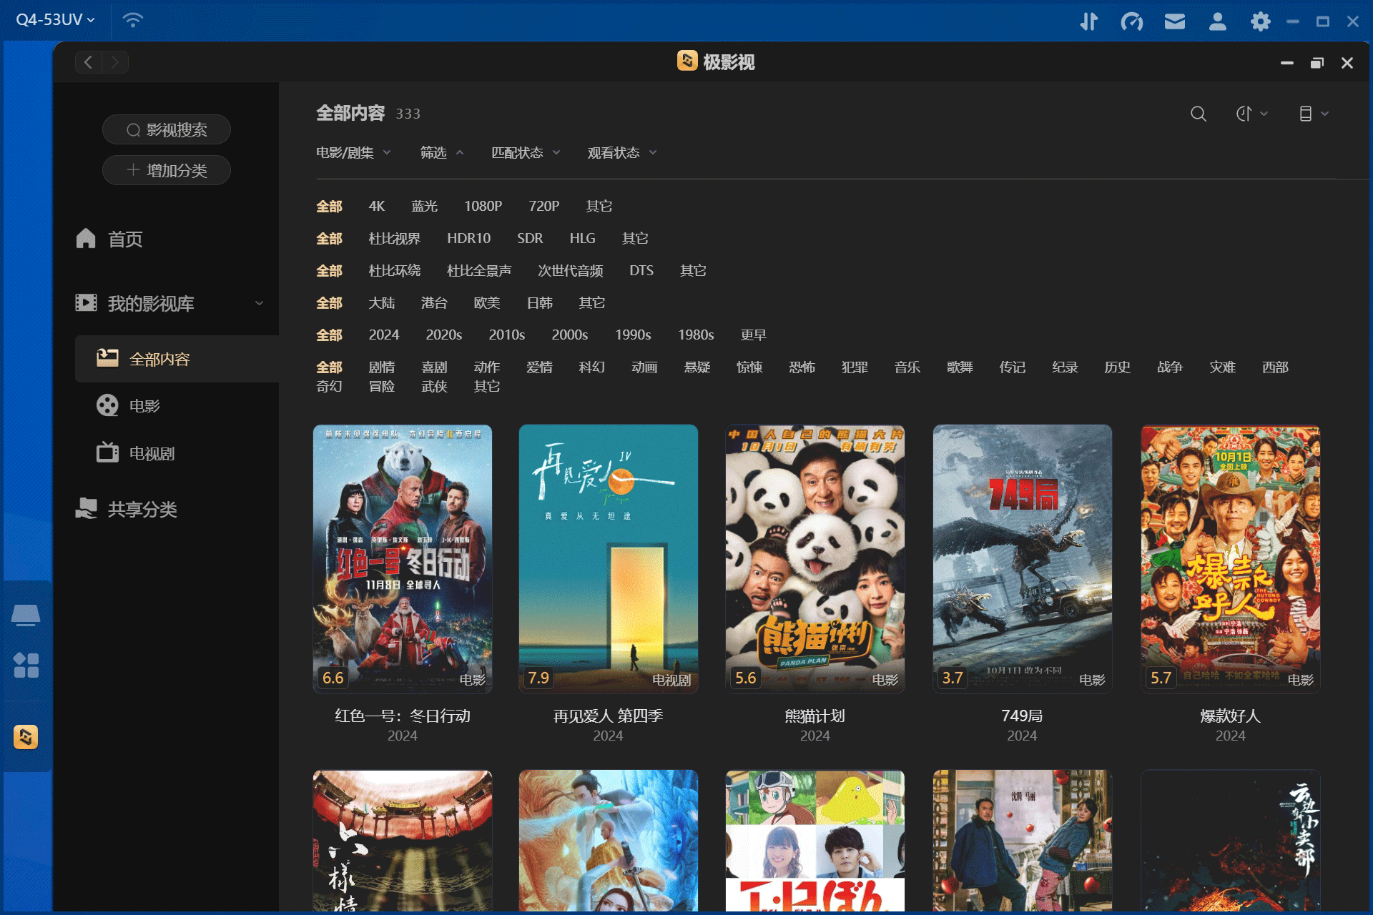Select the 2024 year filter tab
Image resolution: width=1373 pixels, height=915 pixels.
pyautogui.click(x=385, y=334)
